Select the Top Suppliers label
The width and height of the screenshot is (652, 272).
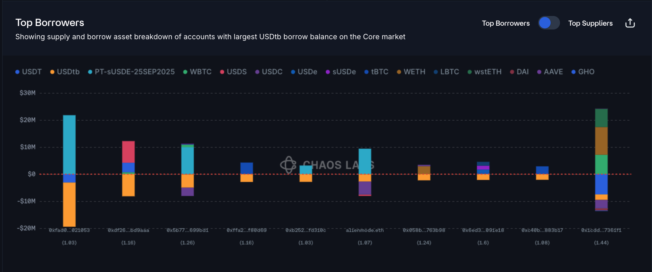point(590,23)
